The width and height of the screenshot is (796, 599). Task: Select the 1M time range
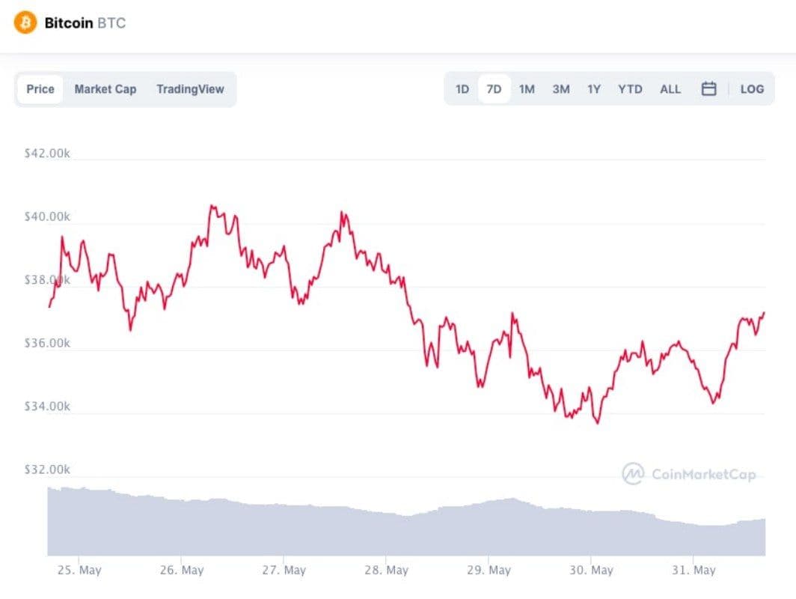(x=527, y=89)
